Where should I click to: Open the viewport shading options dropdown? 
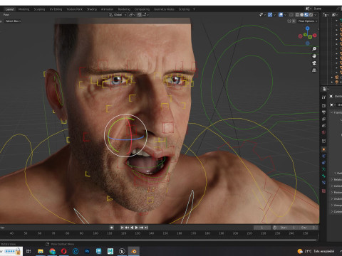click(316, 15)
